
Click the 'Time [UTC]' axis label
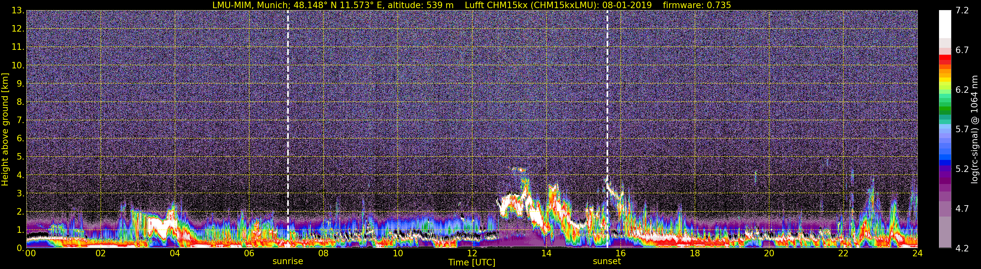point(472,262)
